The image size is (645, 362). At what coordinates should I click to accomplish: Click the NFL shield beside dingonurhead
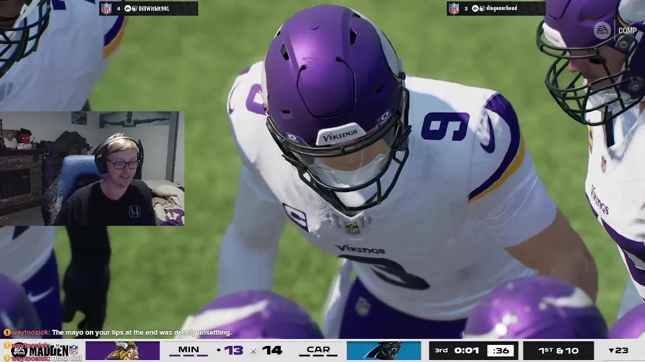click(x=454, y=8)
